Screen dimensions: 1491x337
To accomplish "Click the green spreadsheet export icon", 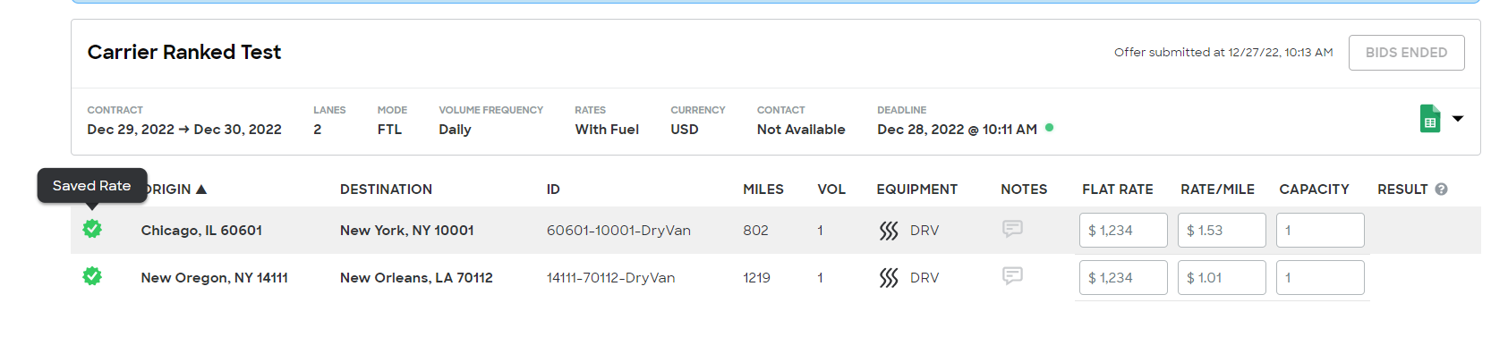I will pos(1430,118).
